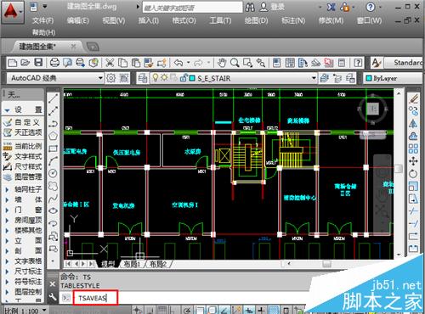Select the Array modify tool
425x314 pixels.
(413, 149)
